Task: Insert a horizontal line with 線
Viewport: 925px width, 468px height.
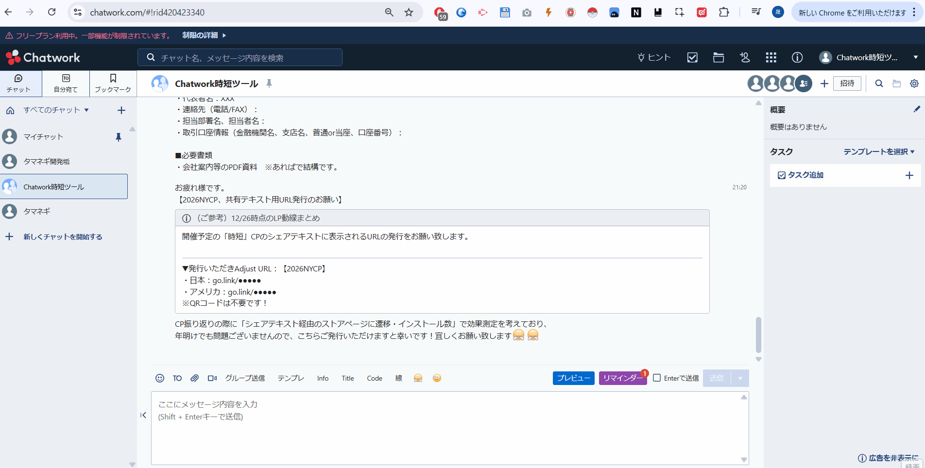Action: click(x=398, y=378)
